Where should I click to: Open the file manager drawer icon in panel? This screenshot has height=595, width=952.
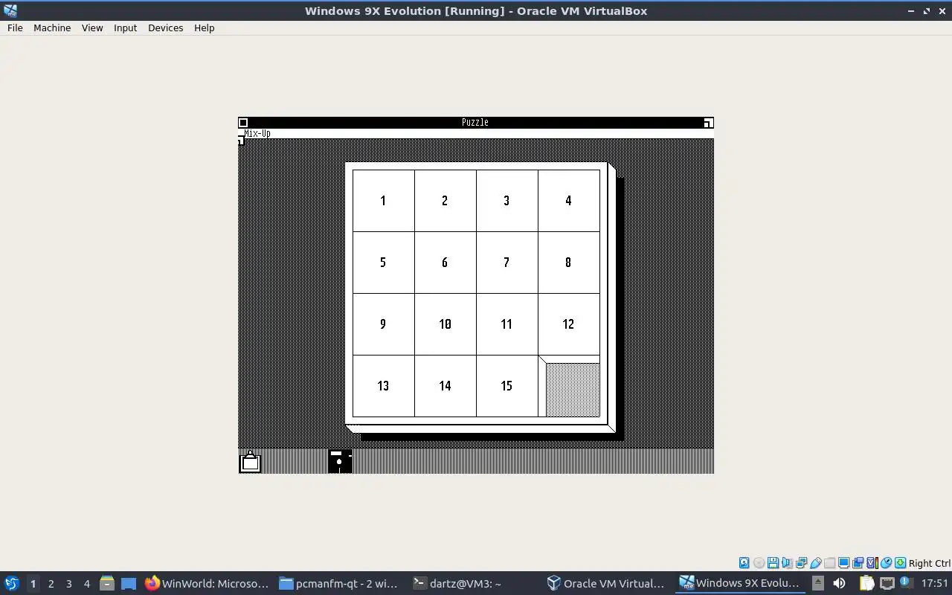coord(107,584)
